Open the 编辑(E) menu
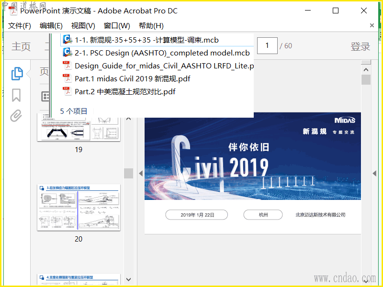The width and height of the screenshot is (383, 287). point(51,26)
